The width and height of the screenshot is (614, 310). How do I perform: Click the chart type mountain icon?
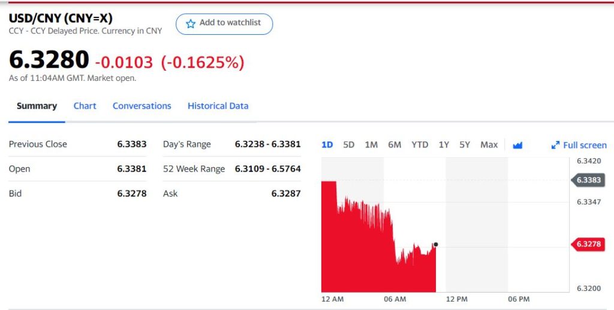click(x=518, y=145)
